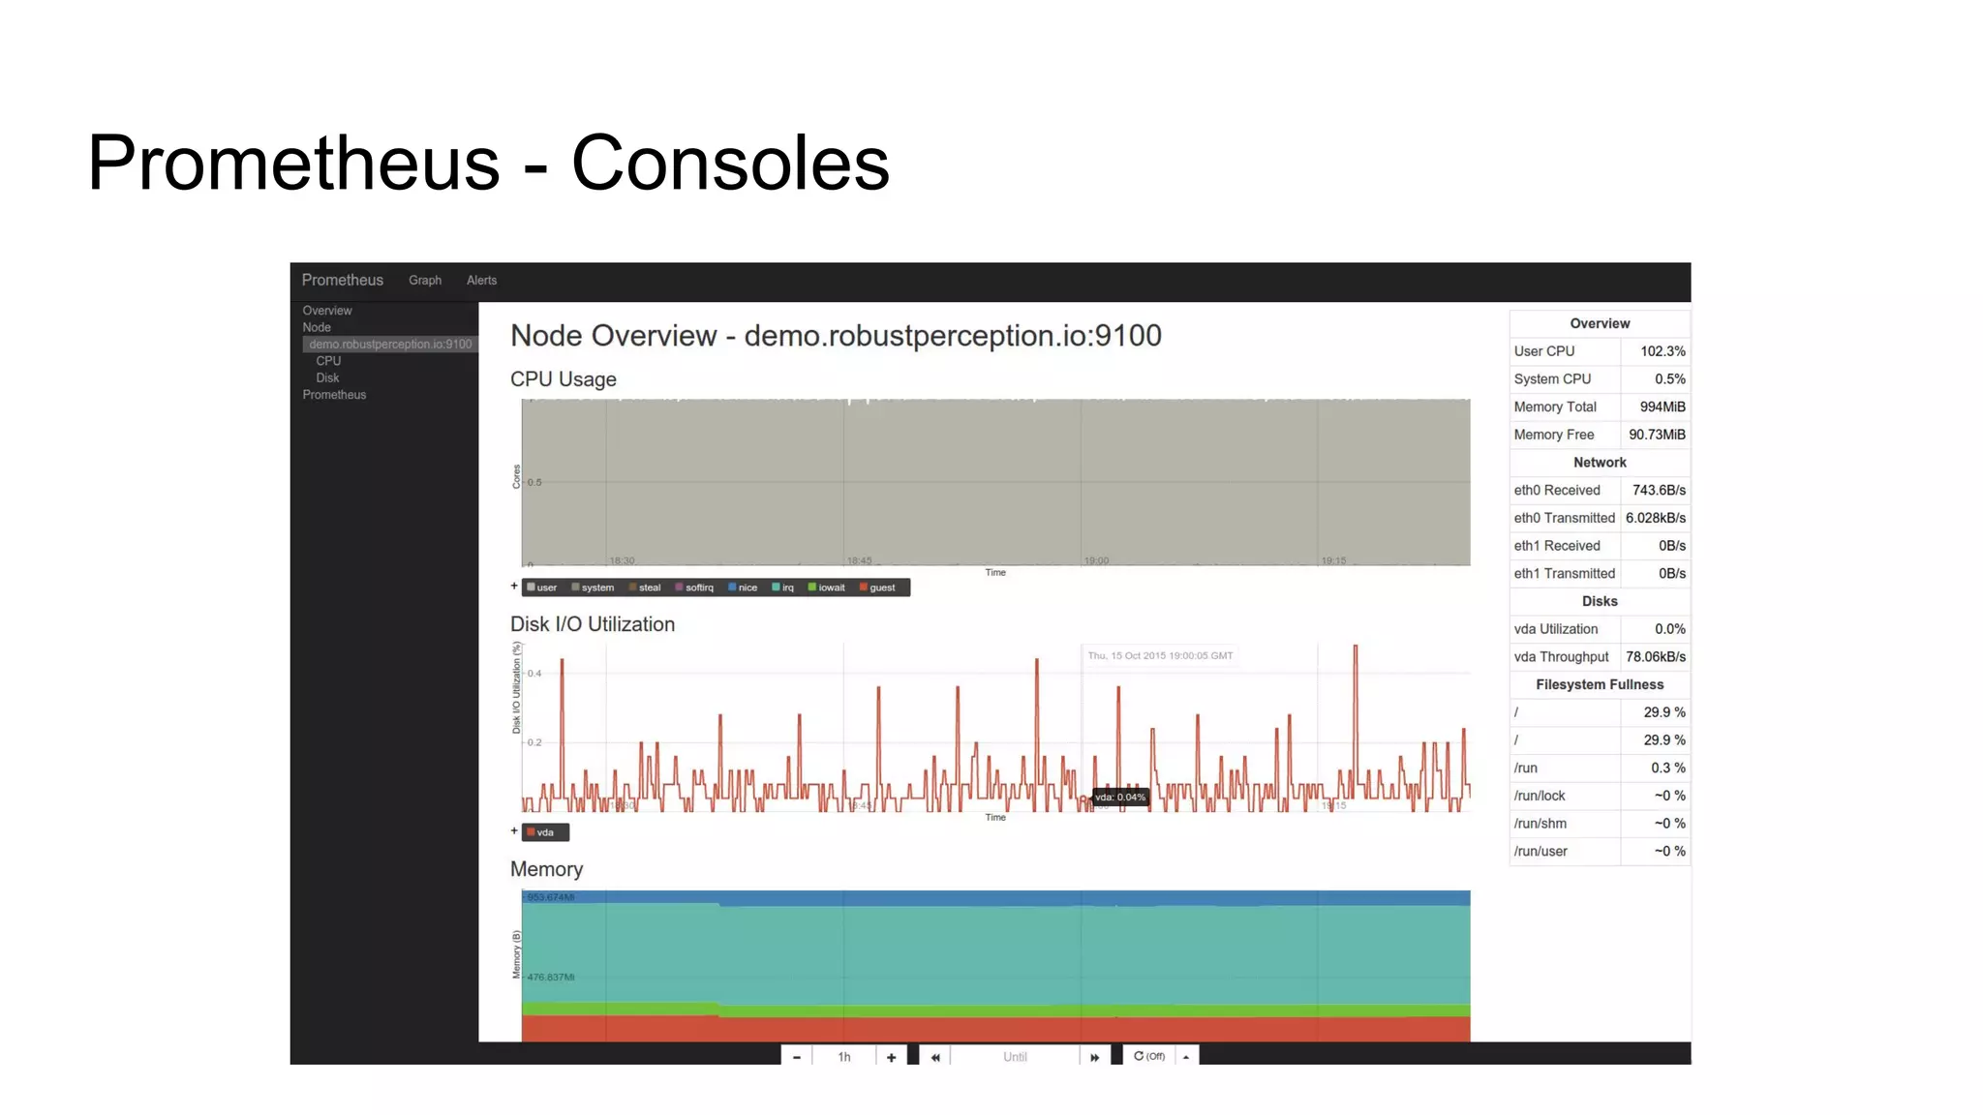The width and height of the screenshot is (1983, 1115).
Task: Expand Disk I/O legend with plus icon
Action: tap(514, 831)
